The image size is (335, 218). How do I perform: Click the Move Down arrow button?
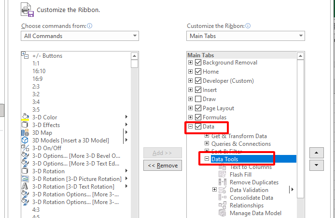(x=316, y=165)
